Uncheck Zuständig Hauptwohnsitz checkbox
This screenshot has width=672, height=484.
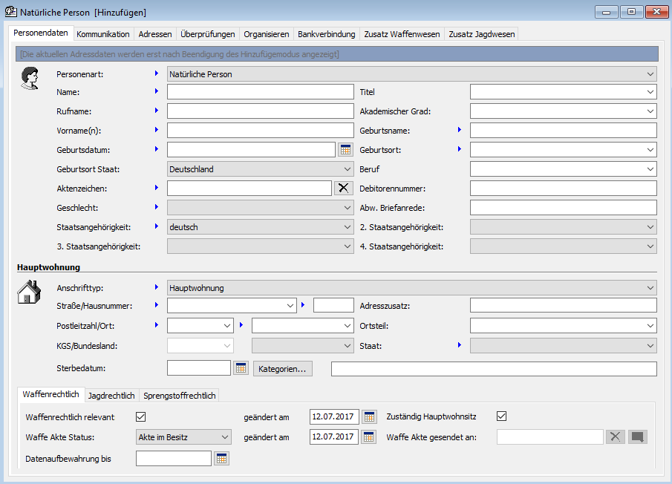click(502, 416)
